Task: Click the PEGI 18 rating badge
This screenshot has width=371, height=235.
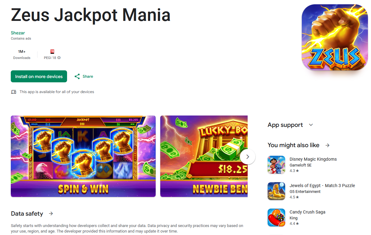Action: click(x=52, y=52)
